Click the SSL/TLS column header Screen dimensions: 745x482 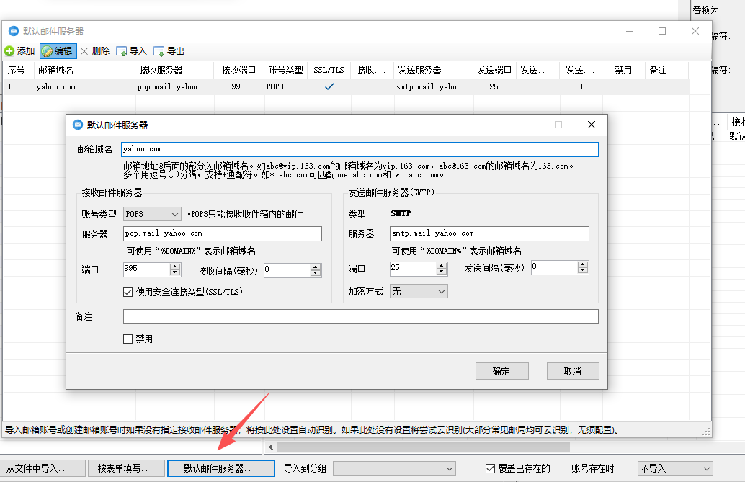[329, 71]
